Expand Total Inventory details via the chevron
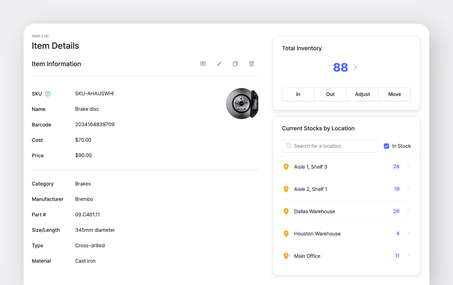Viewport: 453px width, 285px height. (355, 67)
